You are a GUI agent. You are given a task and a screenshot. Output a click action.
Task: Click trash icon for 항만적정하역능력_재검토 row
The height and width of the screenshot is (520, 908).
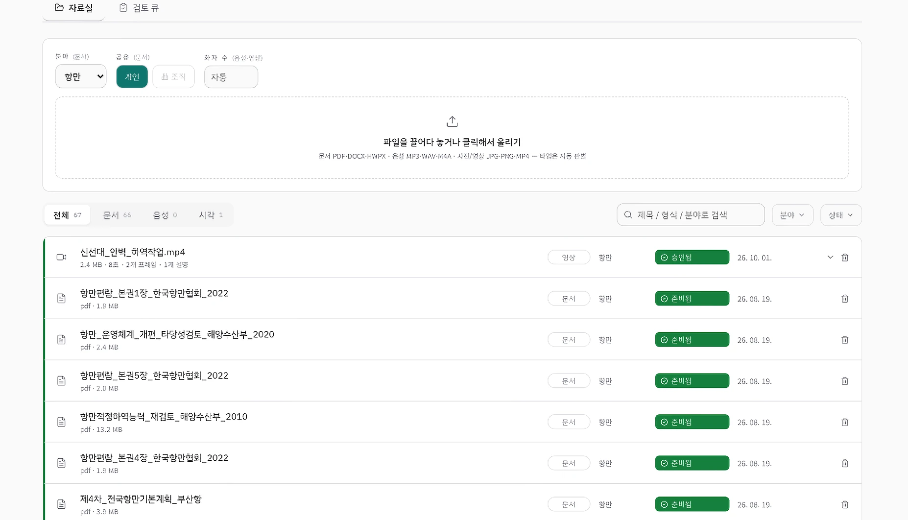[845, 422]
